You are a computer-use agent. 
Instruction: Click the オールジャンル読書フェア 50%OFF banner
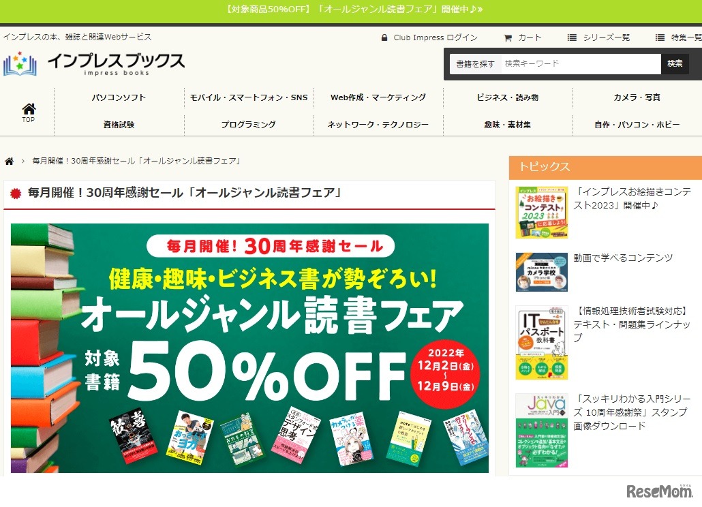tap(250, 348)
